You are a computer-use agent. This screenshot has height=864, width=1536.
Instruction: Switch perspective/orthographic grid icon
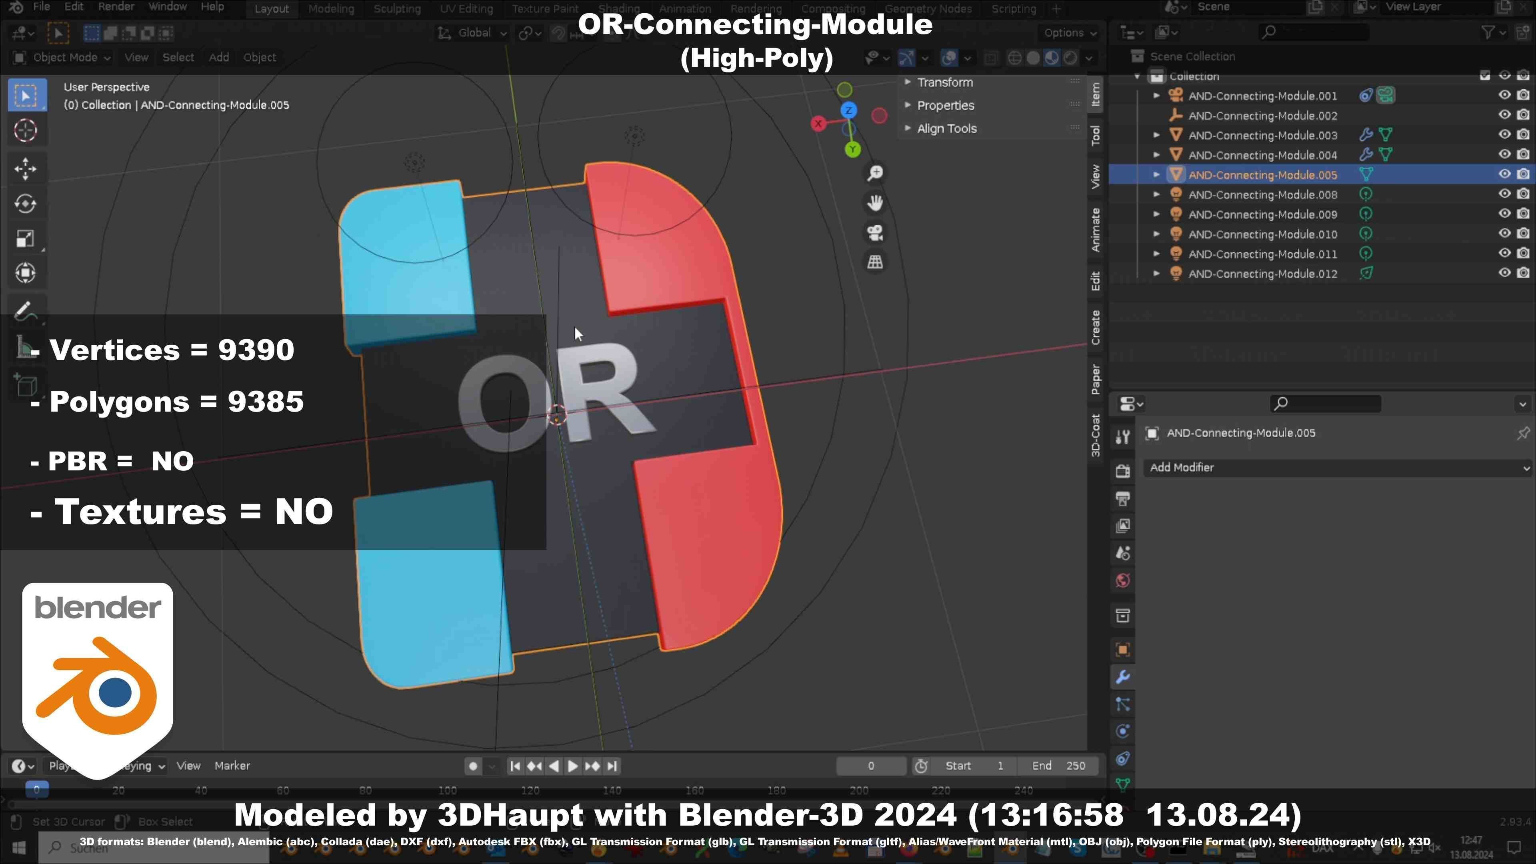pyautogui.click(x=875, y=262)
